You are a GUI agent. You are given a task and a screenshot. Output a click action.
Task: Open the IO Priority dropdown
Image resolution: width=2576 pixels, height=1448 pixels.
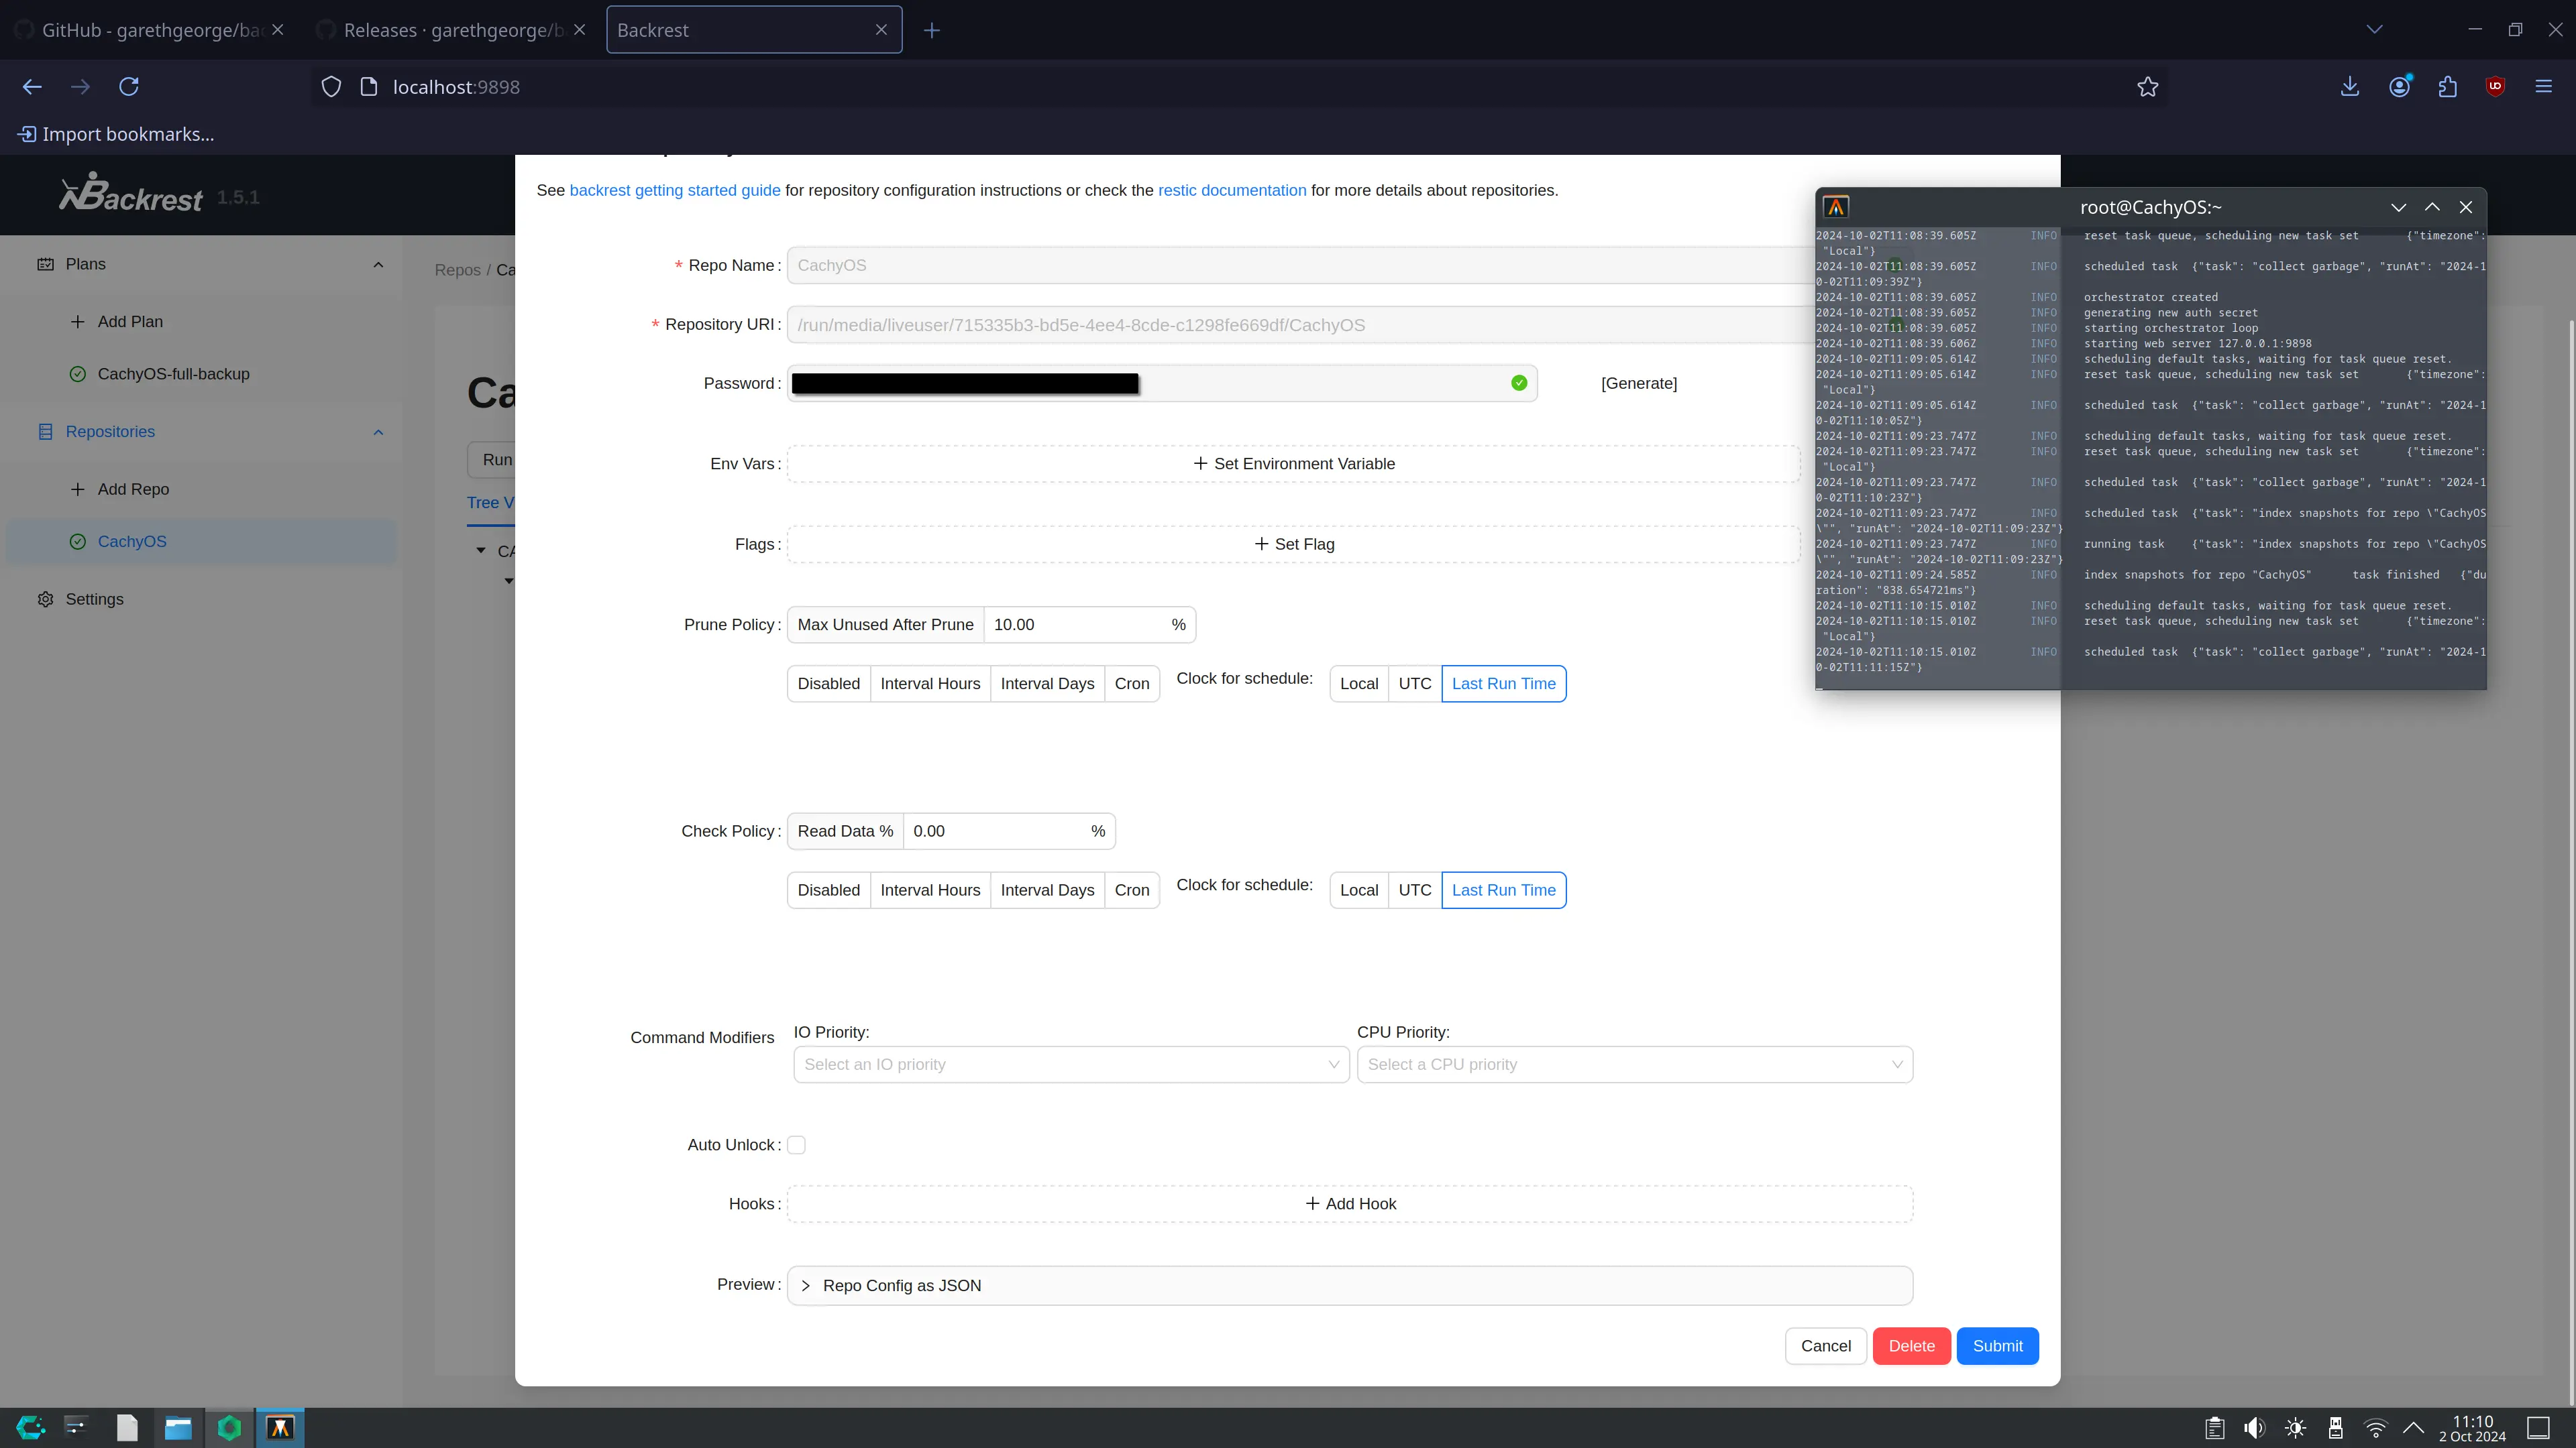(1071, 1065)
